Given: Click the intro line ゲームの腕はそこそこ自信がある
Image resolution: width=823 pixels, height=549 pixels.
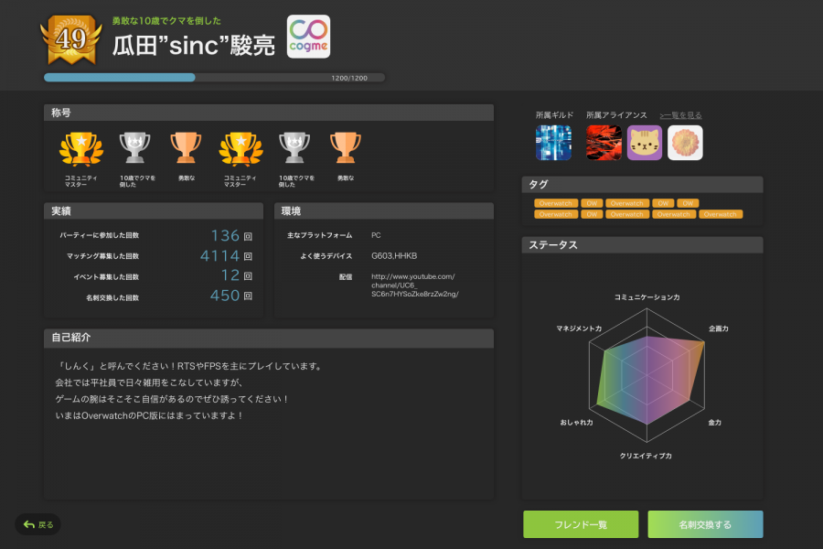Looking at the screenshot, I should [172, 399].
